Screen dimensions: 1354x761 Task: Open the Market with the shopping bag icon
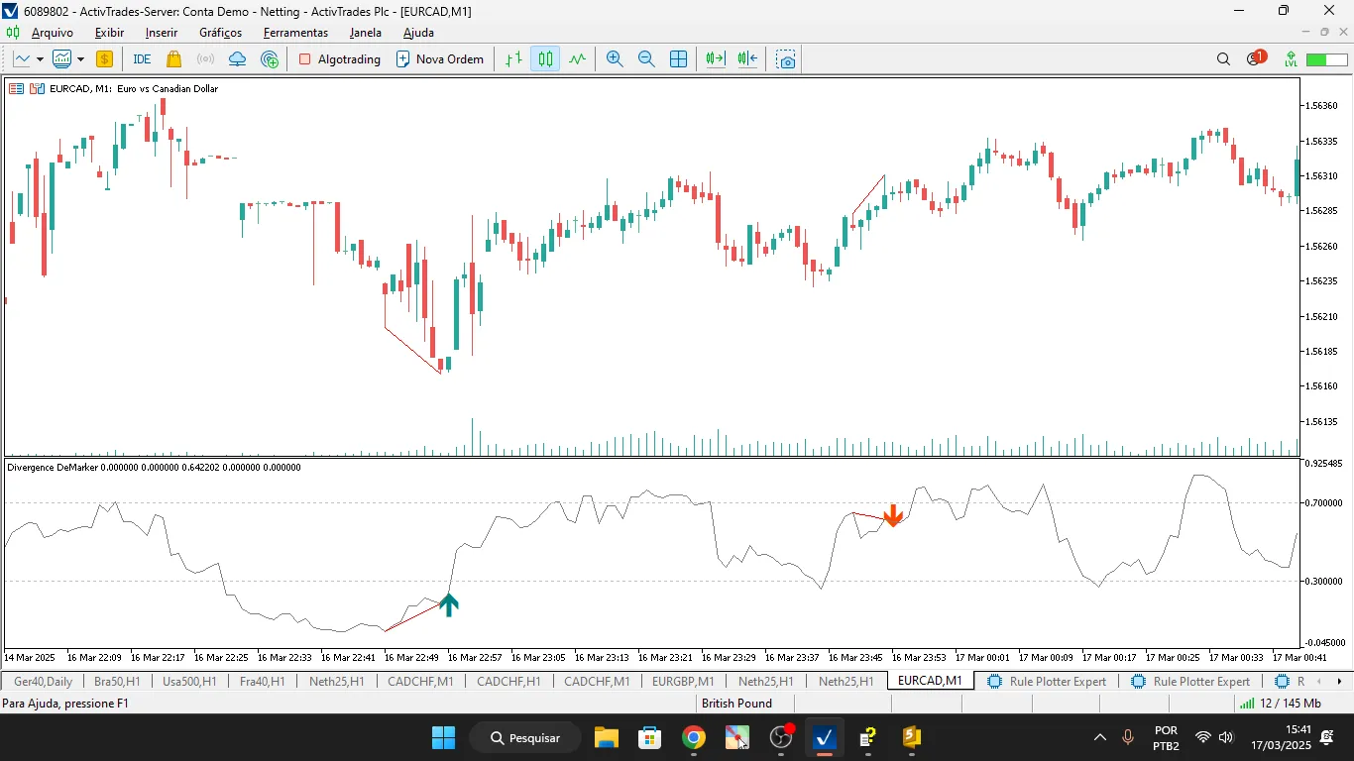point(171,58)
